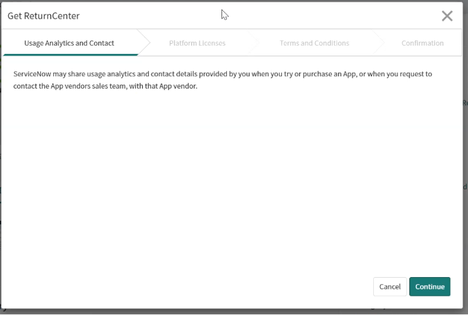Select Usage Analytics and Contact step
468x315 pixels.
pos(69,43)
